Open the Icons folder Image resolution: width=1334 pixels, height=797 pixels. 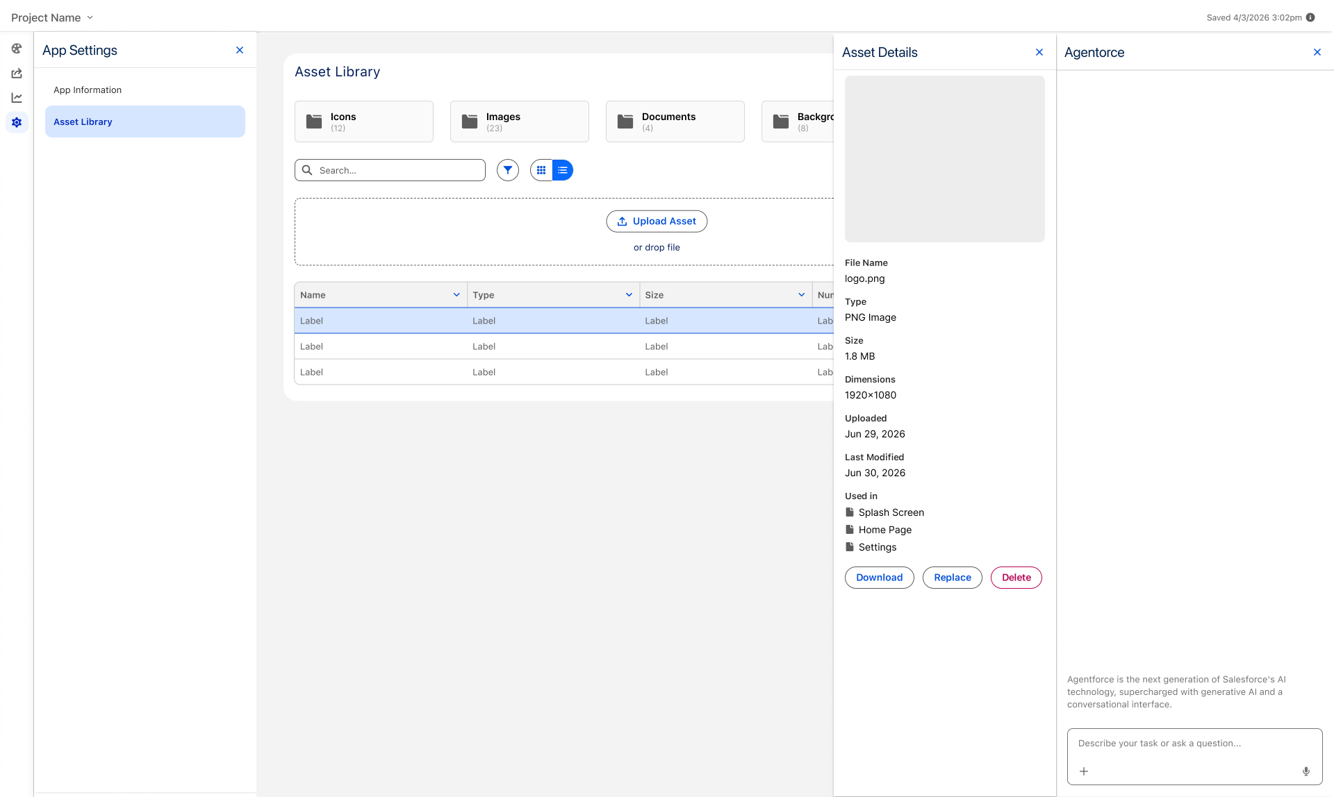click(364, 121)
